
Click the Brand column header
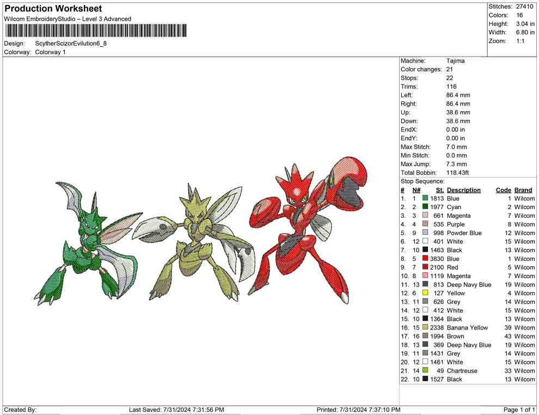click(523, 190)
